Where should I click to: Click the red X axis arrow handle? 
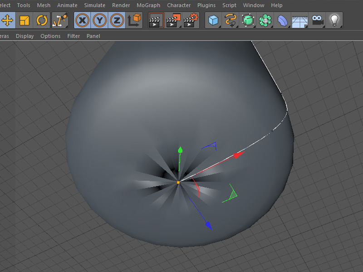[239, 155]
